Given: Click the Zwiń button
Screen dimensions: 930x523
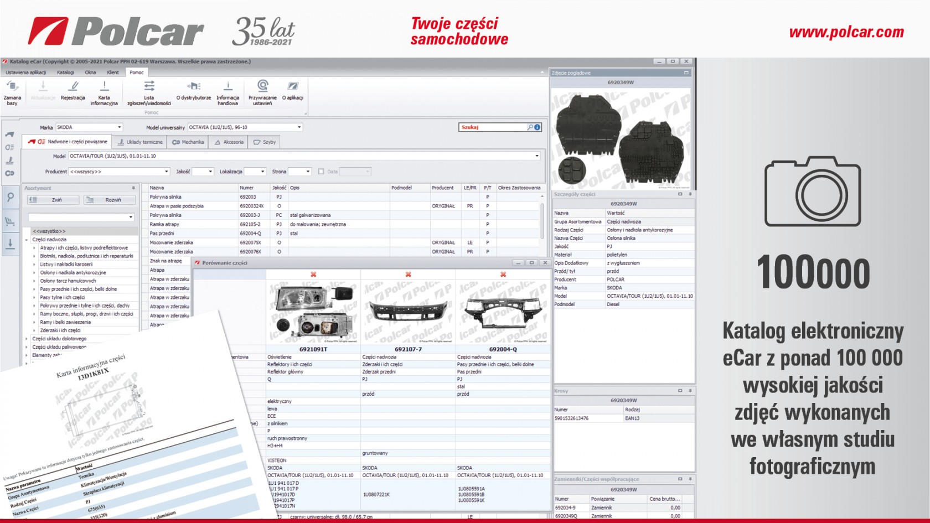Looking at the screenshot, I should coord(53,200).
